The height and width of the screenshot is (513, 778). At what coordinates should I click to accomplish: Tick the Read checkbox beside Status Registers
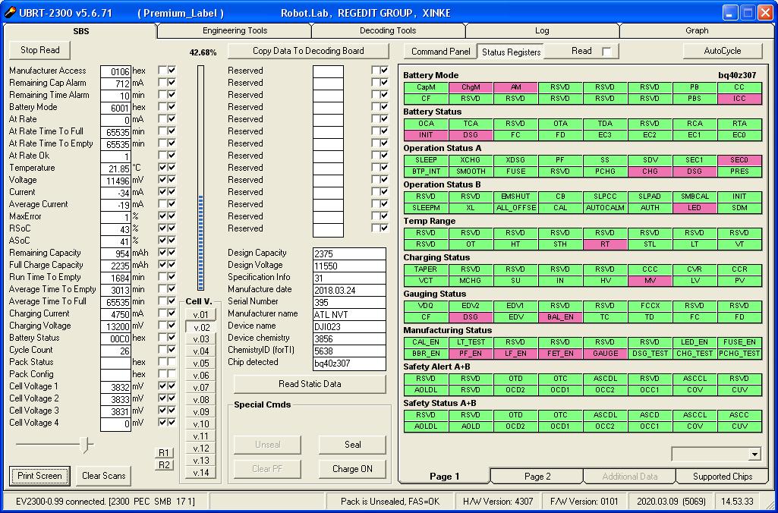(606, 51)
